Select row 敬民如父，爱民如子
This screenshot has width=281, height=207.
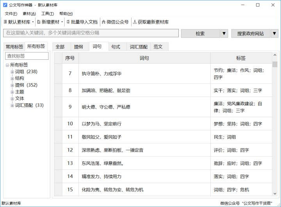[163, 137]
